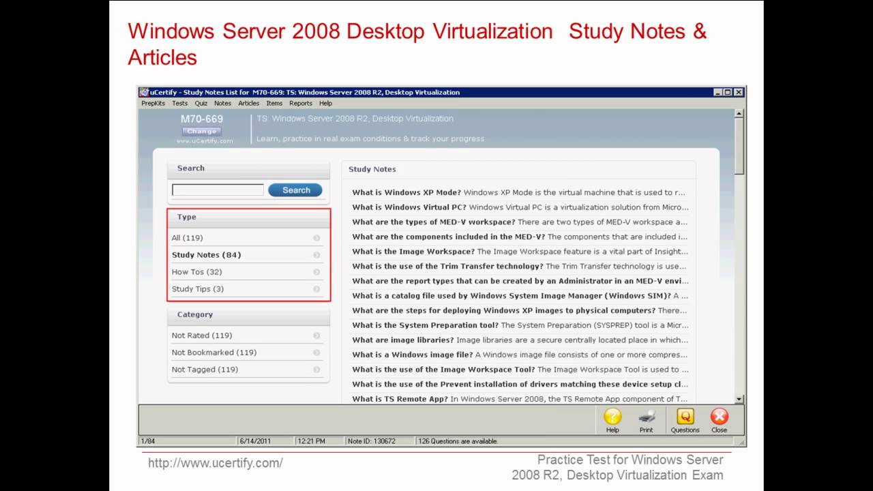Click the arrow icon beside Not Rated (119)
Viewport: 873px width, 491px height.
[x=316, y=336]
